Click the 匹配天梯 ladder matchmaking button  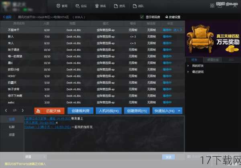coord(49,111)
